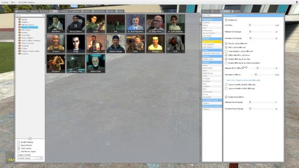299x168 pixels.
Task: Spawn the Vortigaunt NPC
Action: tap(56, 63)
